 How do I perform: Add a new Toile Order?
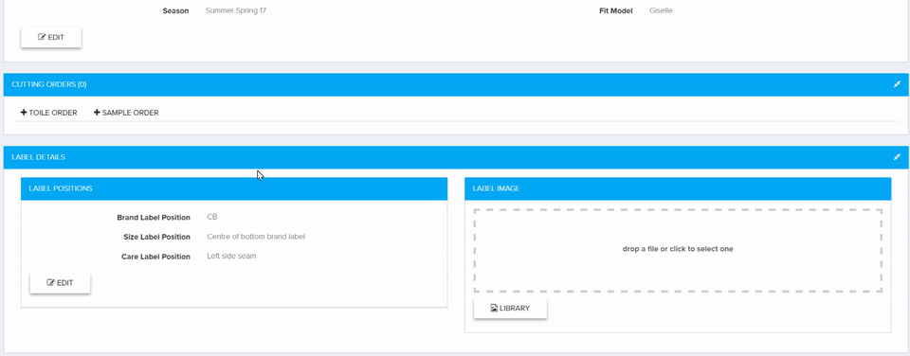click(x=48, y=113)
